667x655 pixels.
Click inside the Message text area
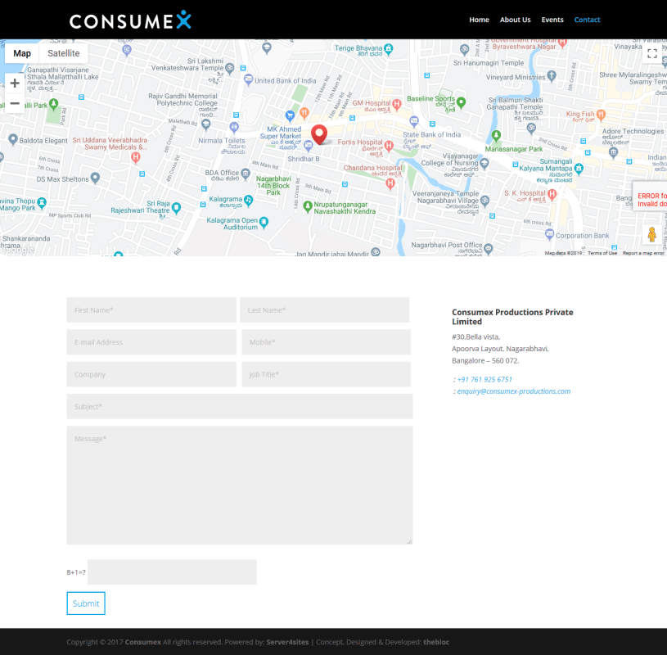(240, 486)
